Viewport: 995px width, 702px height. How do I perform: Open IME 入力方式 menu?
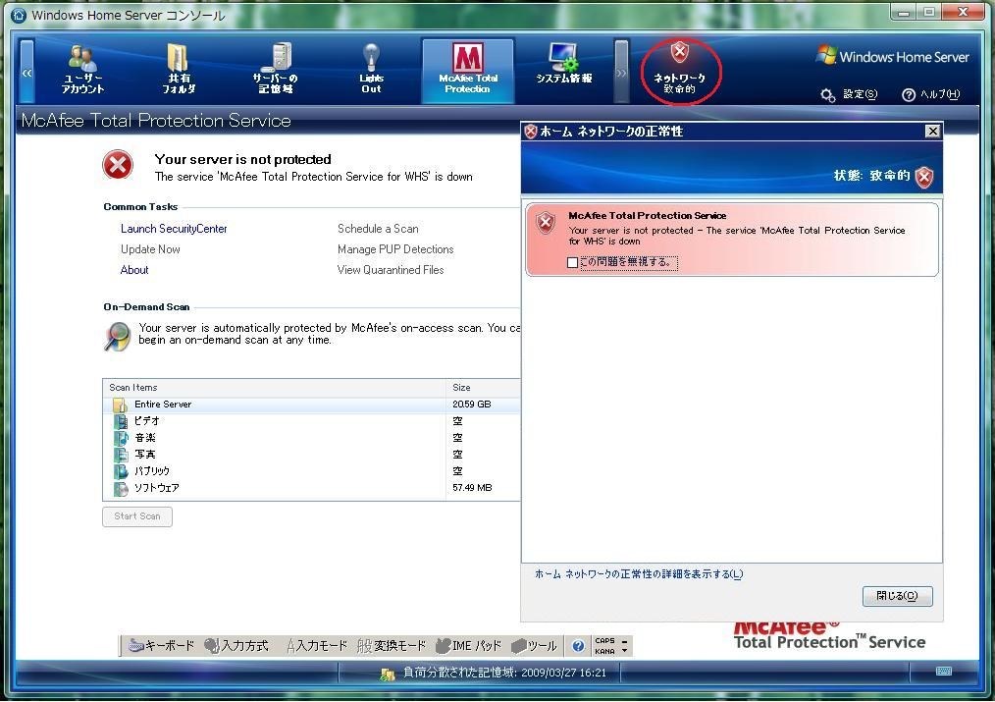pos(236,646)
